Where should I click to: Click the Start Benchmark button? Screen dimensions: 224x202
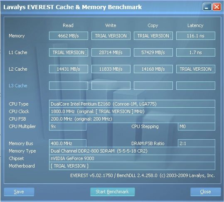tap(113, 192)
